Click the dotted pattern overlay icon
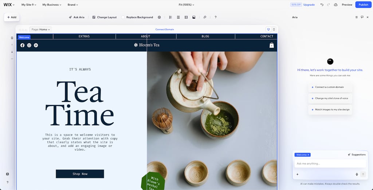The height and width of the screenshot is (190, 373). click(x=170, y=17)
